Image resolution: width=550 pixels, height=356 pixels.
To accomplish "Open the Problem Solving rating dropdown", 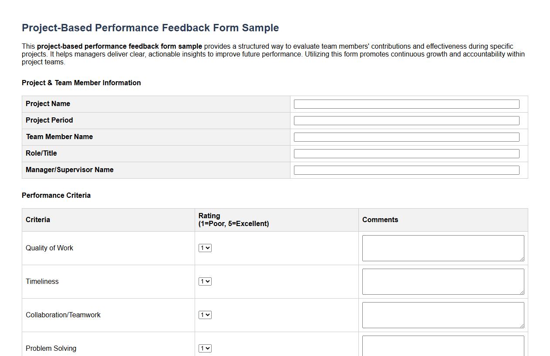I will pos(205,348).
